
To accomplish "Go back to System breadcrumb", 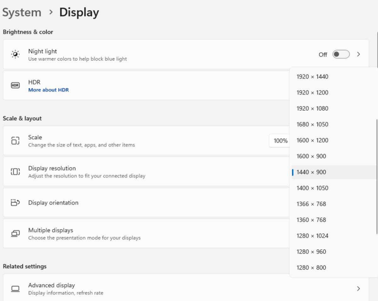I will (22, 13).
